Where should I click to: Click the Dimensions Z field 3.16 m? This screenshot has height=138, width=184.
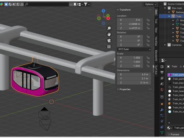click(134, 83)
